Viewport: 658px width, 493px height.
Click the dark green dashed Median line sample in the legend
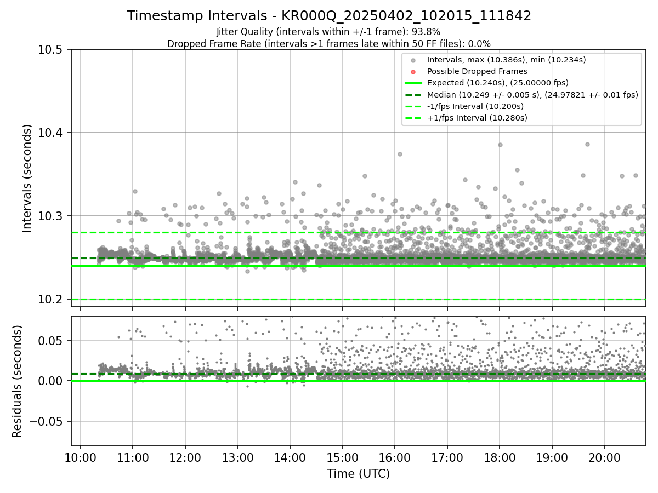point(413,95)
